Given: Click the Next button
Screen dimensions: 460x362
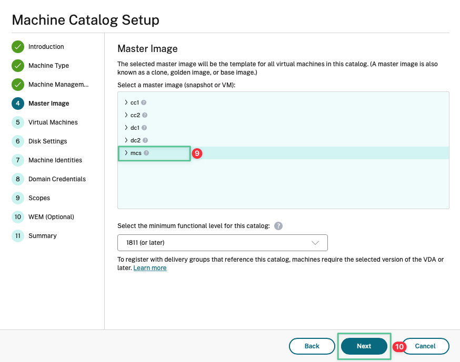Looking at the screenshot, I should tap(364, 346).
